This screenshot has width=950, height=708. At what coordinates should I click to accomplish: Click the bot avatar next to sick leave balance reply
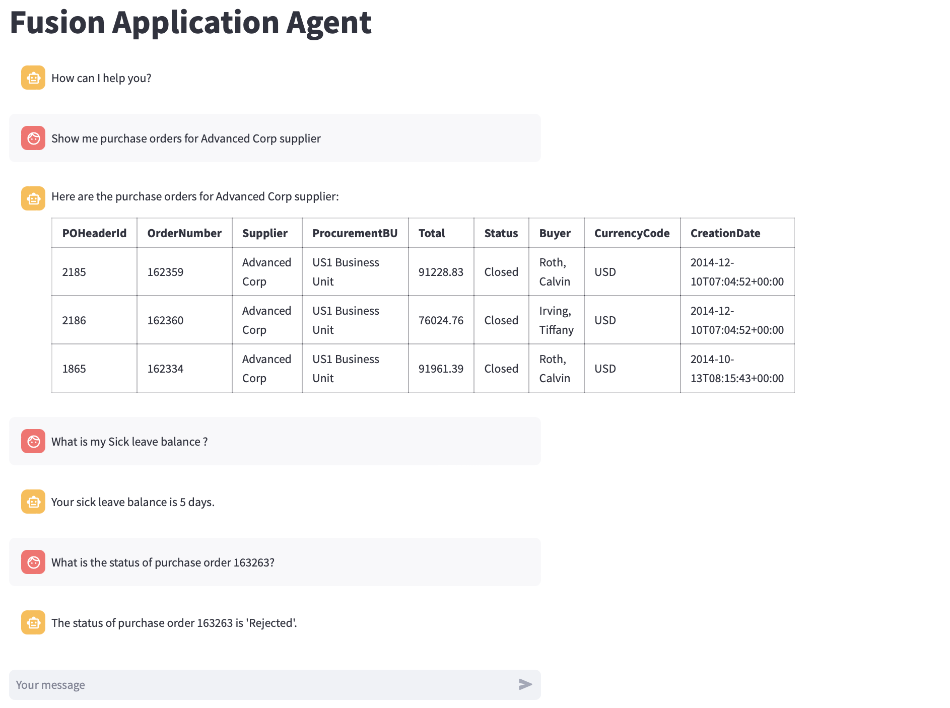coord(32,502)
